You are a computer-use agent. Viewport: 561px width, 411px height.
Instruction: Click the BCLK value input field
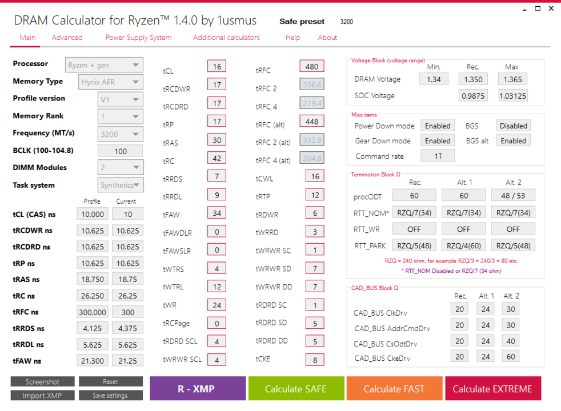coord(120,151)
